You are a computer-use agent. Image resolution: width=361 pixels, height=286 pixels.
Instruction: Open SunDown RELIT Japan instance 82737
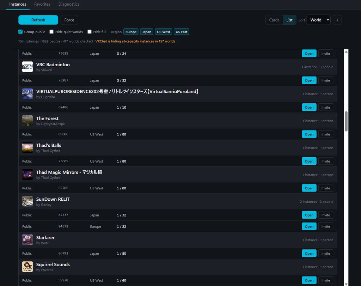coord(309,215)
